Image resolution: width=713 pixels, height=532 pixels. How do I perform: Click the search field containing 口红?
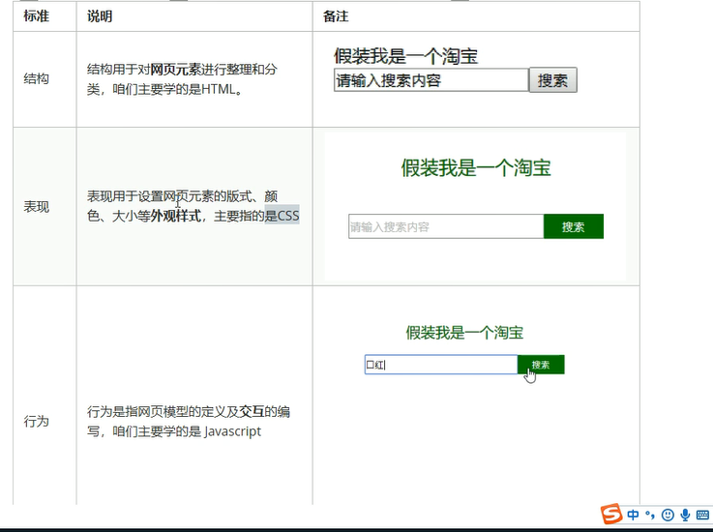440,365
